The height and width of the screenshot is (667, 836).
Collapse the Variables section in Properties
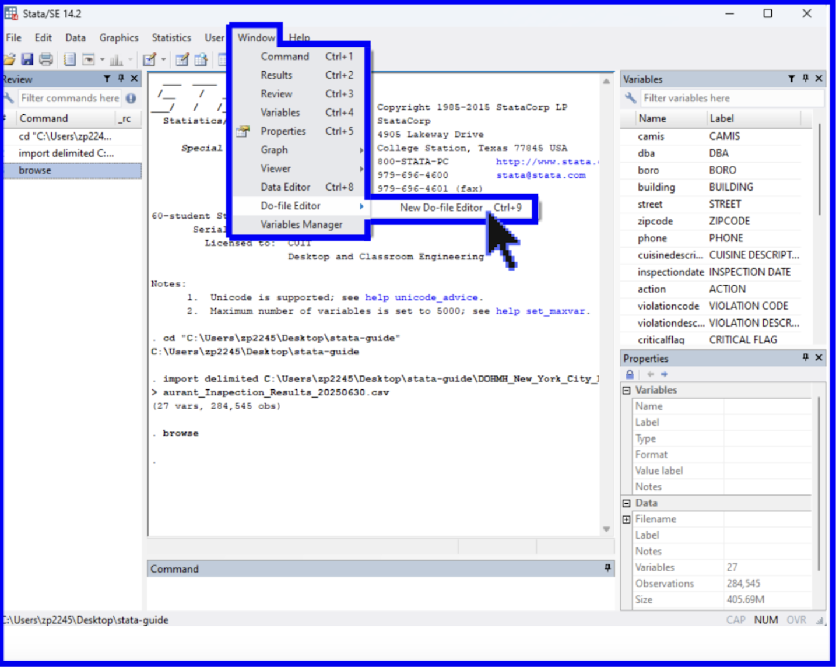point(627,390)
